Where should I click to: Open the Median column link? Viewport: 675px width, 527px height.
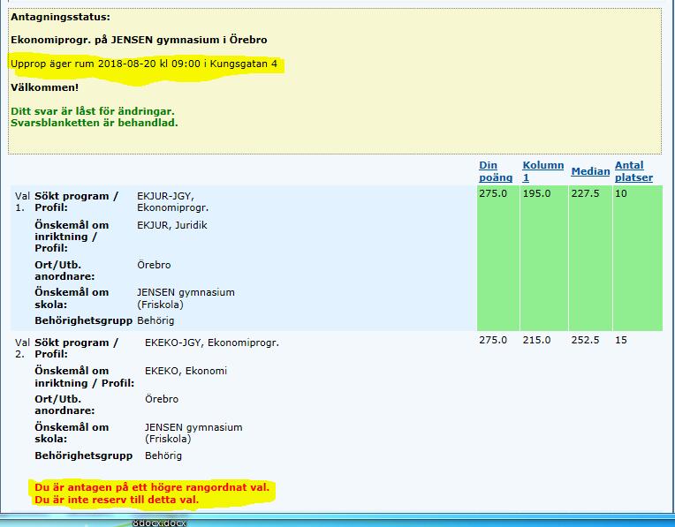pos(590,171)
